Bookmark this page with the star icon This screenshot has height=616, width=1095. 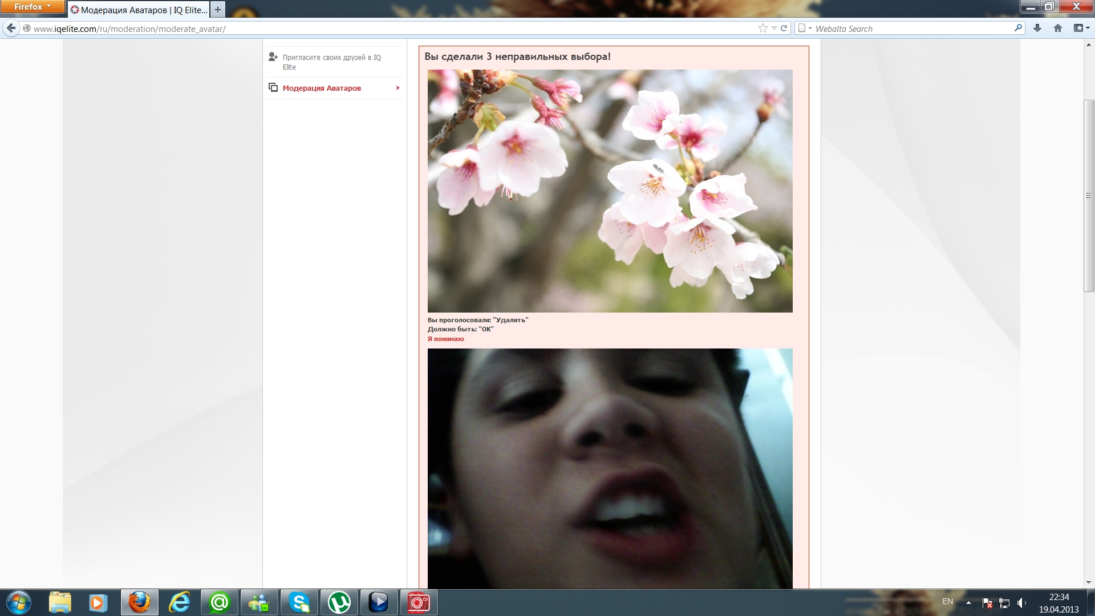tap(763, 29)
